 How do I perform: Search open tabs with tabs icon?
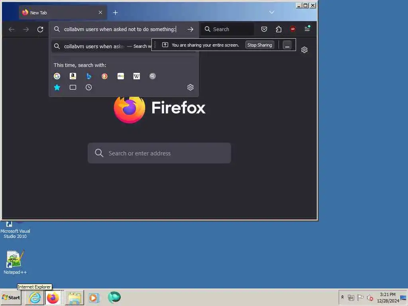(73, 87)
